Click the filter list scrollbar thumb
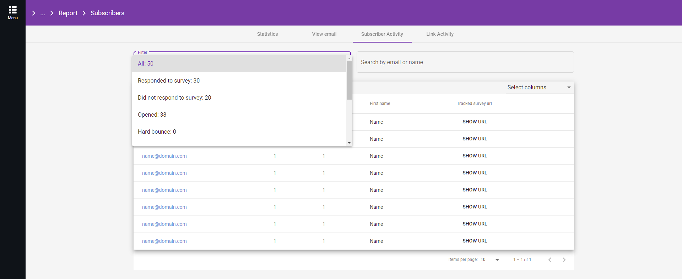 tap(350, 80)
